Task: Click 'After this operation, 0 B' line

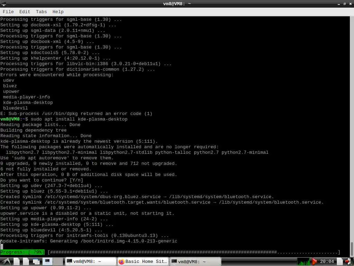Action: (x=89, y=175)
